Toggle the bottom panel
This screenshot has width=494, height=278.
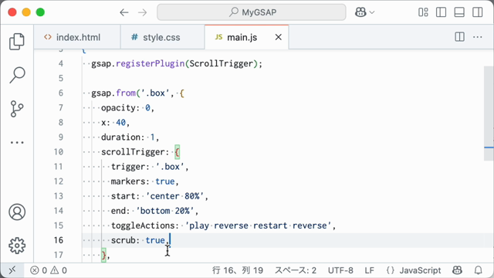coord(459,12)
